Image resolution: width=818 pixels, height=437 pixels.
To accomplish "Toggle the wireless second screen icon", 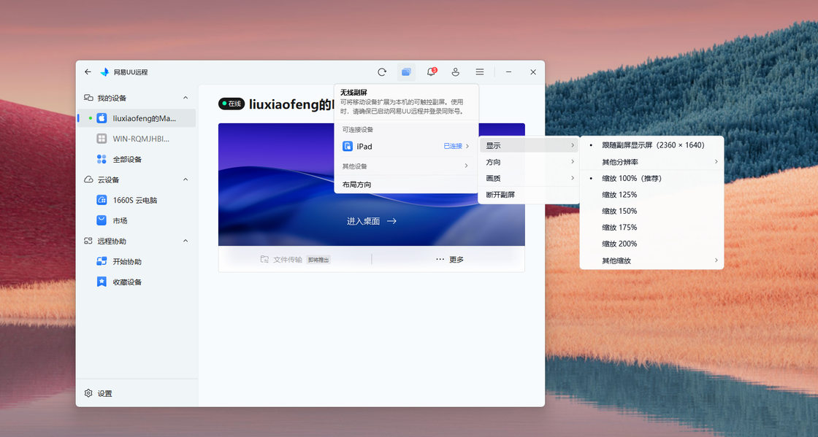I will [x=406, y=72].
